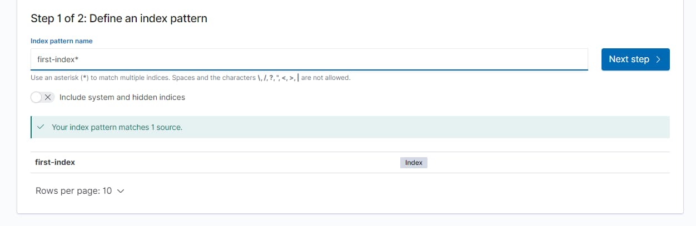Click the Index badge in the results row

pos(414,163)
